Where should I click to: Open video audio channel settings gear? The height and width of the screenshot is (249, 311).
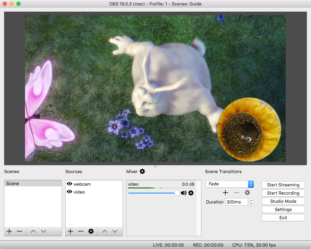[191, 193]
